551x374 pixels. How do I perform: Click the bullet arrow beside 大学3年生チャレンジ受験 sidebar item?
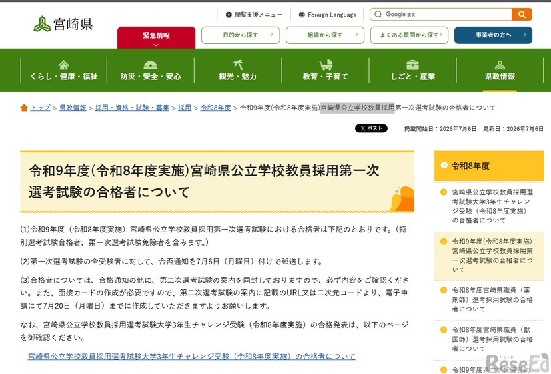[x=444, y=192]
